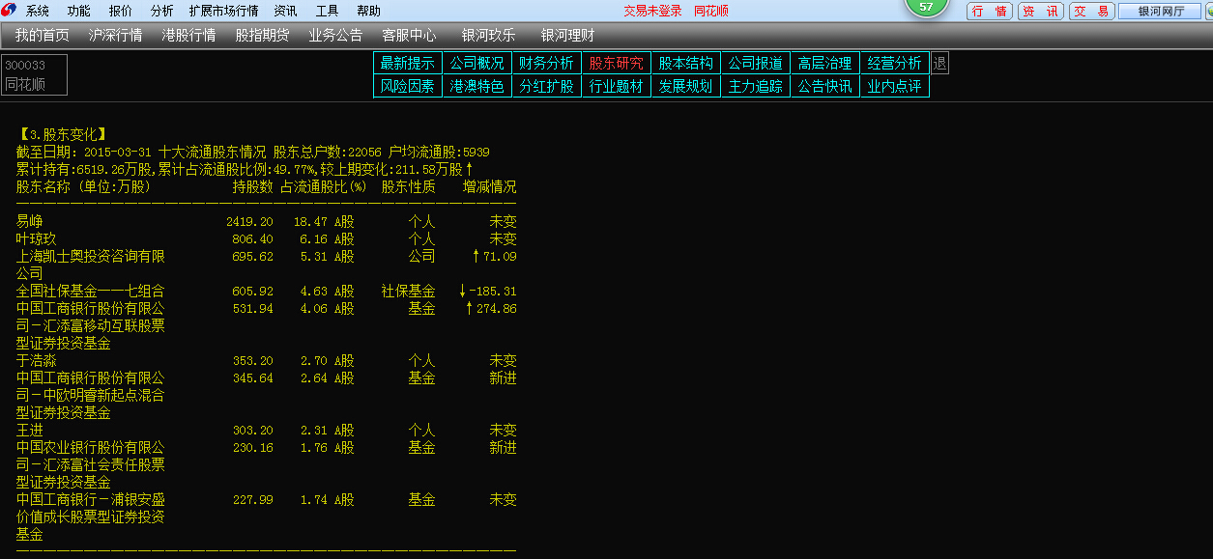
Task: Select 股指期货 navigation item
Action: (262, 35)
